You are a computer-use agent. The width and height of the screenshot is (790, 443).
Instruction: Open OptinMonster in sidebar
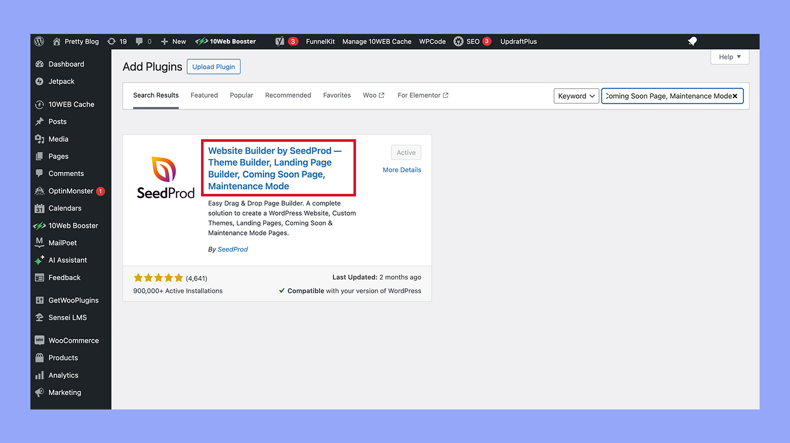pos(71,191)
